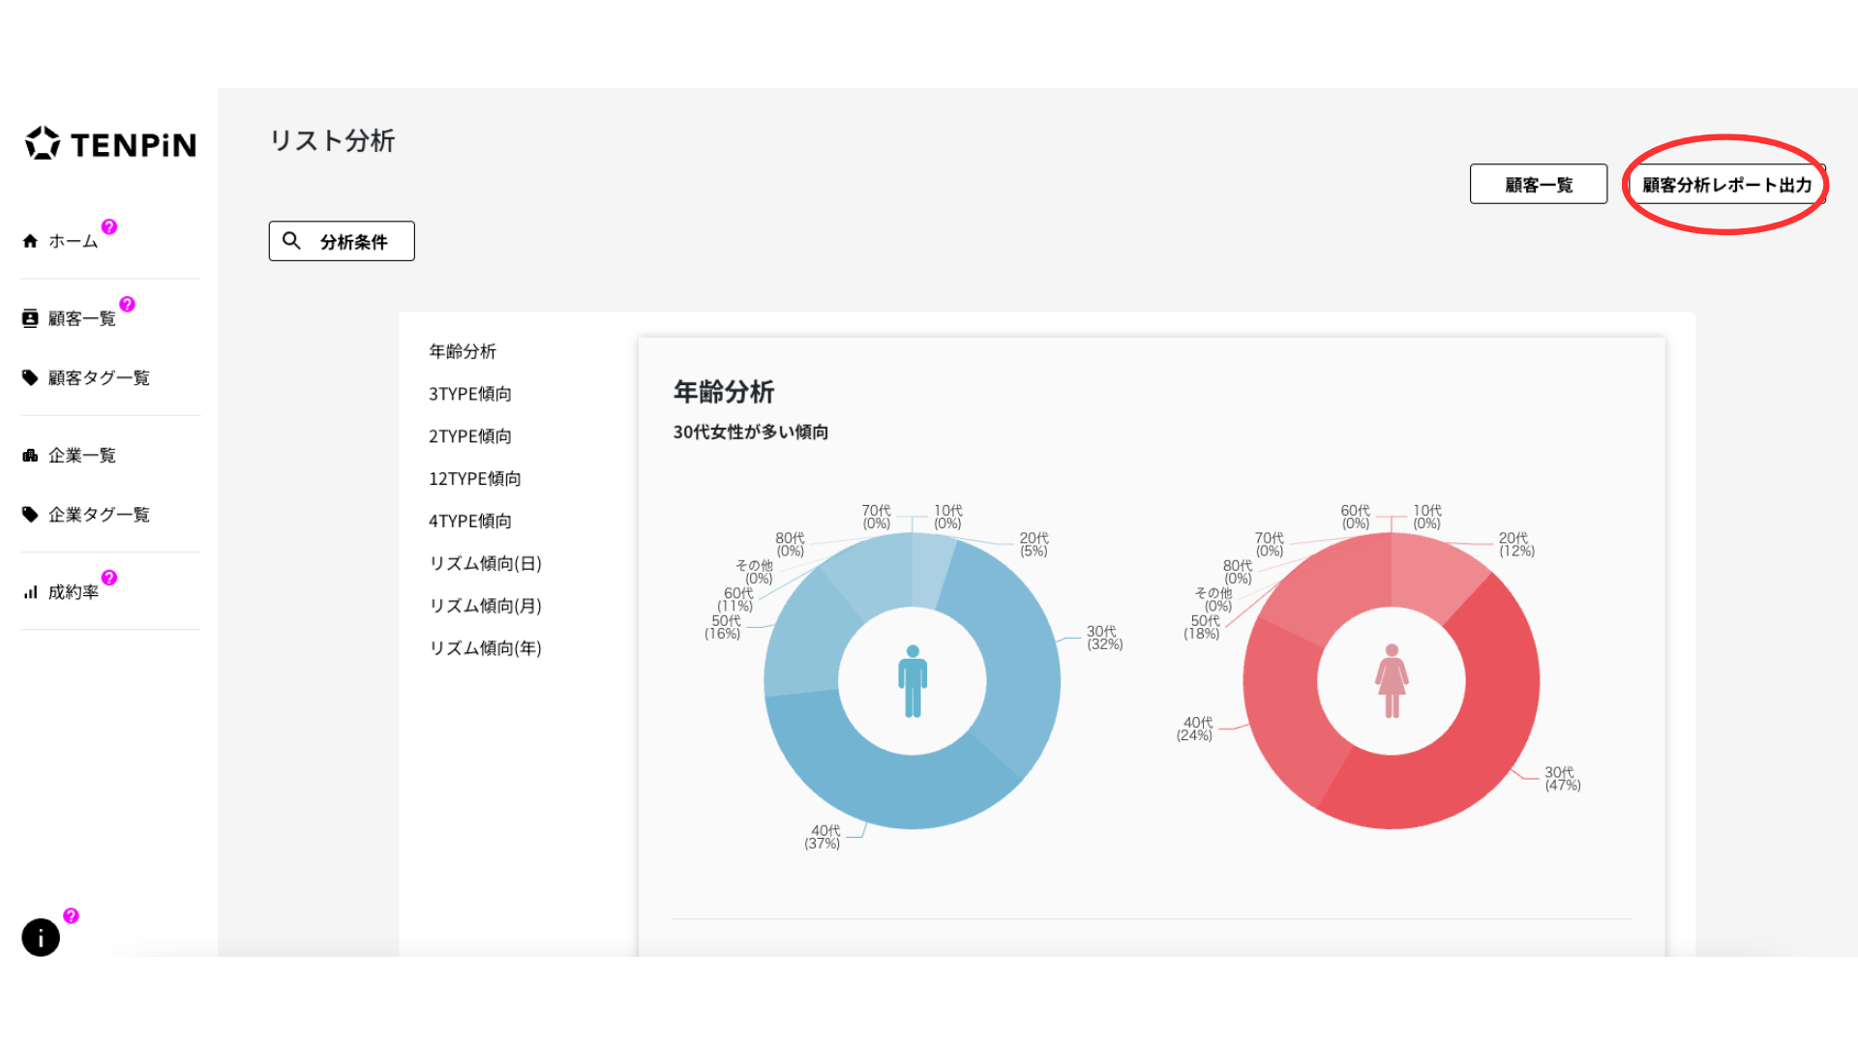Click the black info circle icon
The width and height of the screenshot is (1858, 1045).
tap(41, 938)
